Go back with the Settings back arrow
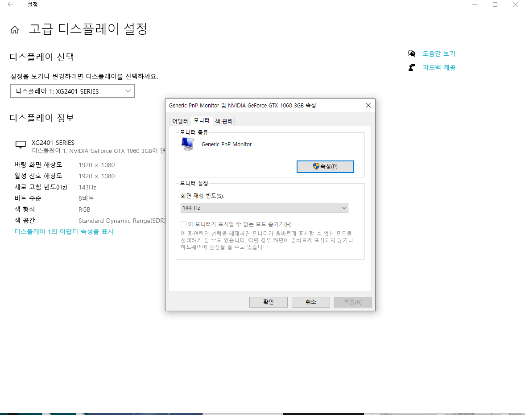Viewport: 525px width, 415px height. [10, 5]
